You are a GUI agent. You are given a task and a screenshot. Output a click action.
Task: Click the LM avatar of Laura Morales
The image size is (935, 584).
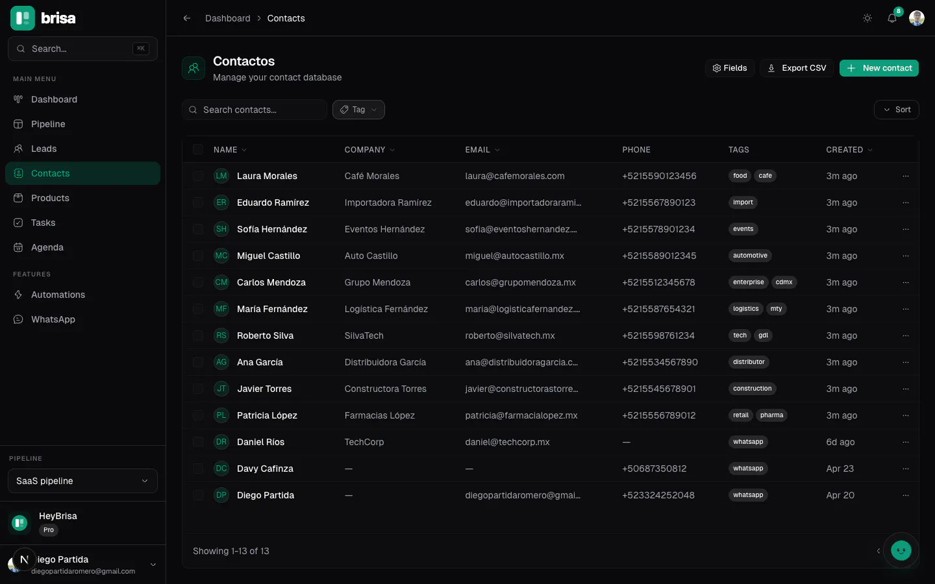[221, 176]
